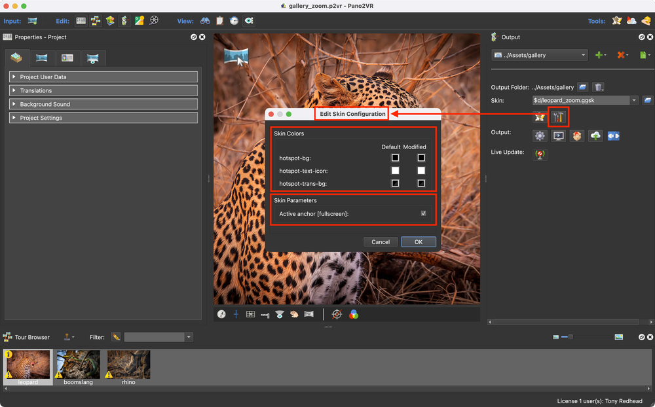Click the Default swatch for hotspot-text-icon
The height and width of the screenshot is (407, 655).
pos(395,171)
